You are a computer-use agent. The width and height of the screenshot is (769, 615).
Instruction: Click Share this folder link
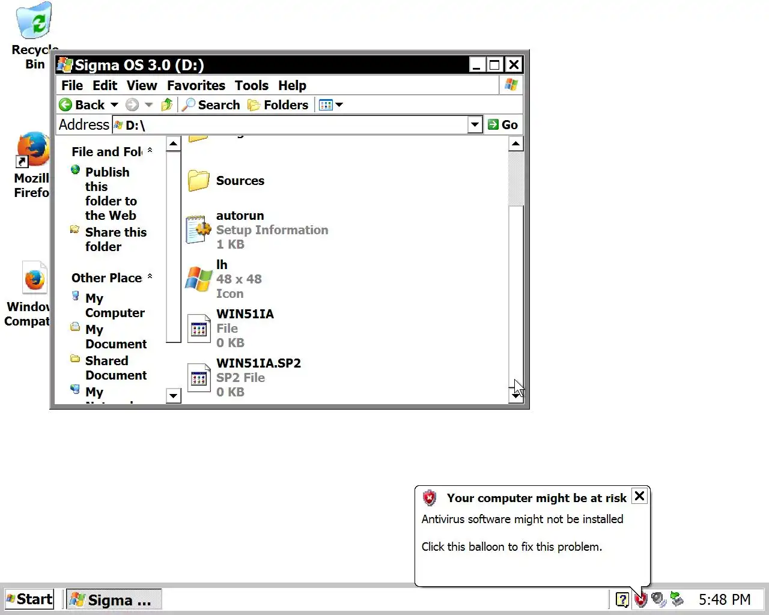(116, 239)
